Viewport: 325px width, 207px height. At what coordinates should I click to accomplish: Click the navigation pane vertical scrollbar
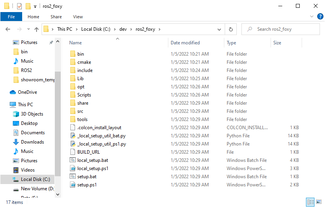58,117
